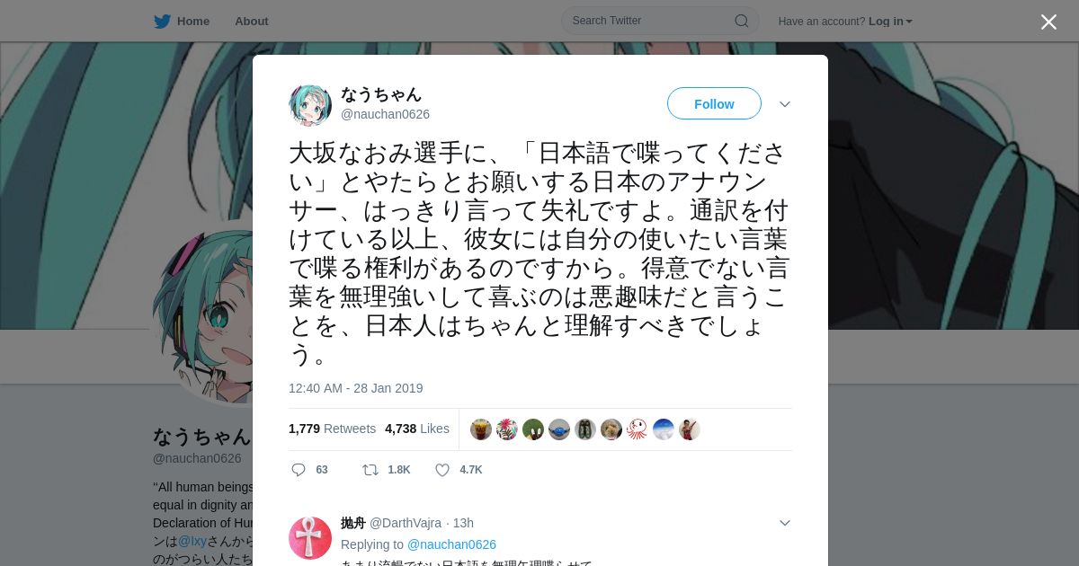The image size is (1079, 566).
Task: Like the tweet with the heart icon
Action: 442,470
